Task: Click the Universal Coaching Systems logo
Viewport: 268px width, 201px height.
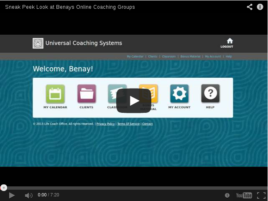Action: tap(38, 43)
